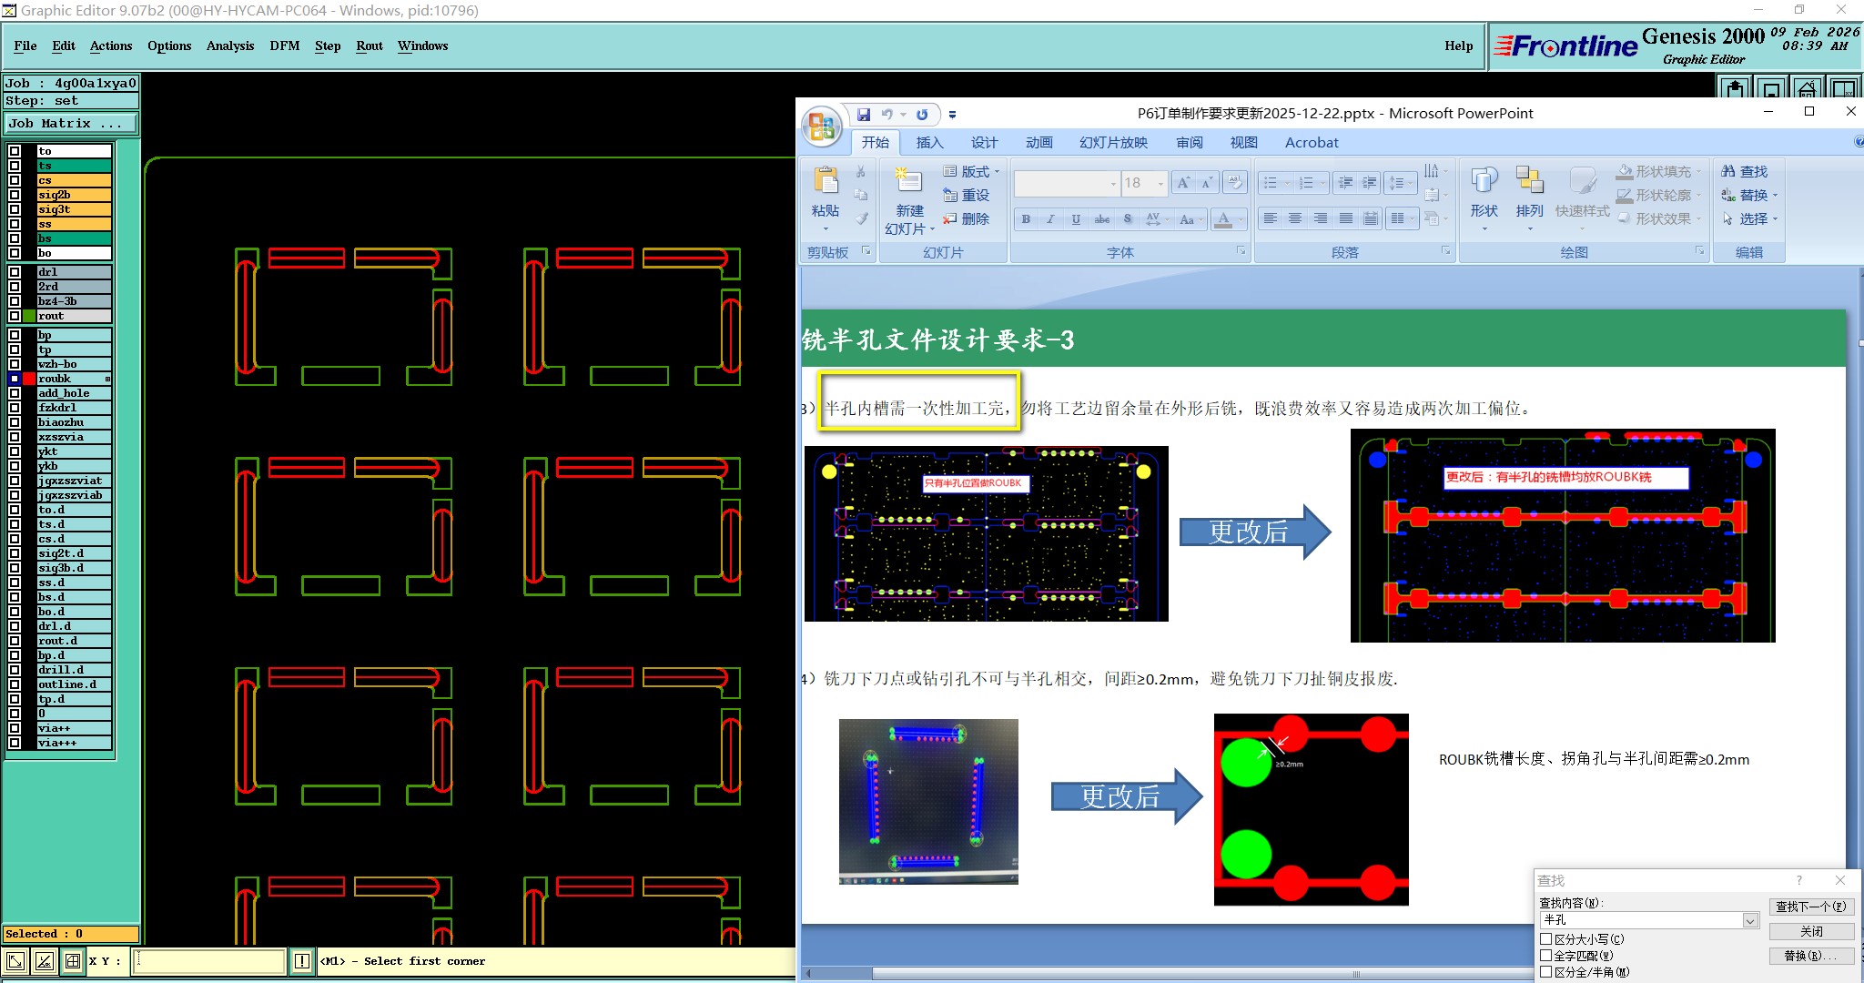Switch to the 插入 ribbon tab
This screenshot has height=983, width=1864.
pos(928,143)
